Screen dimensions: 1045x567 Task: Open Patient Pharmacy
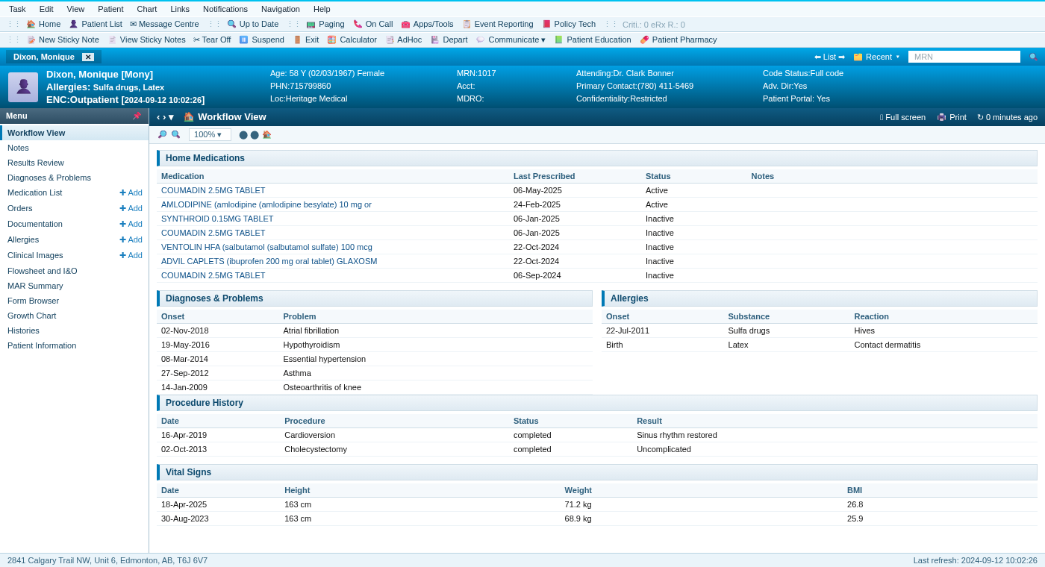click(679, 40)
